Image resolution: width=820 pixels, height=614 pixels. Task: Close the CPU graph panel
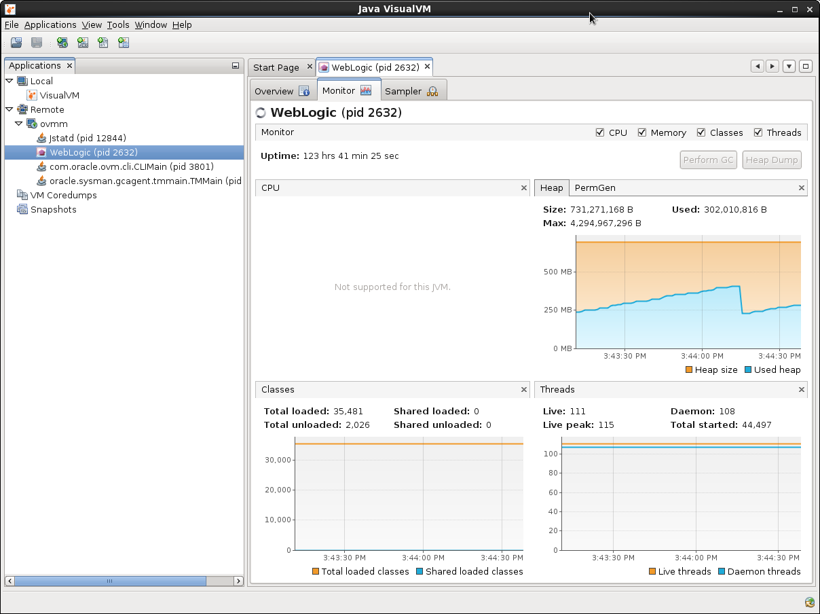point(523,188)
